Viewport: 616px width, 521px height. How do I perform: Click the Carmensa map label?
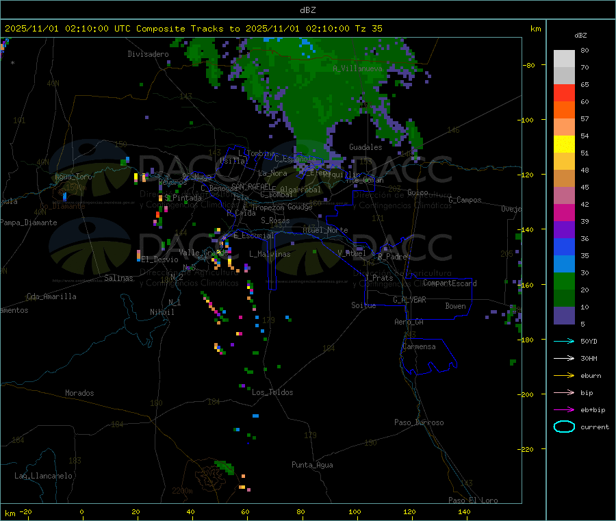click(x=419, y=347)
